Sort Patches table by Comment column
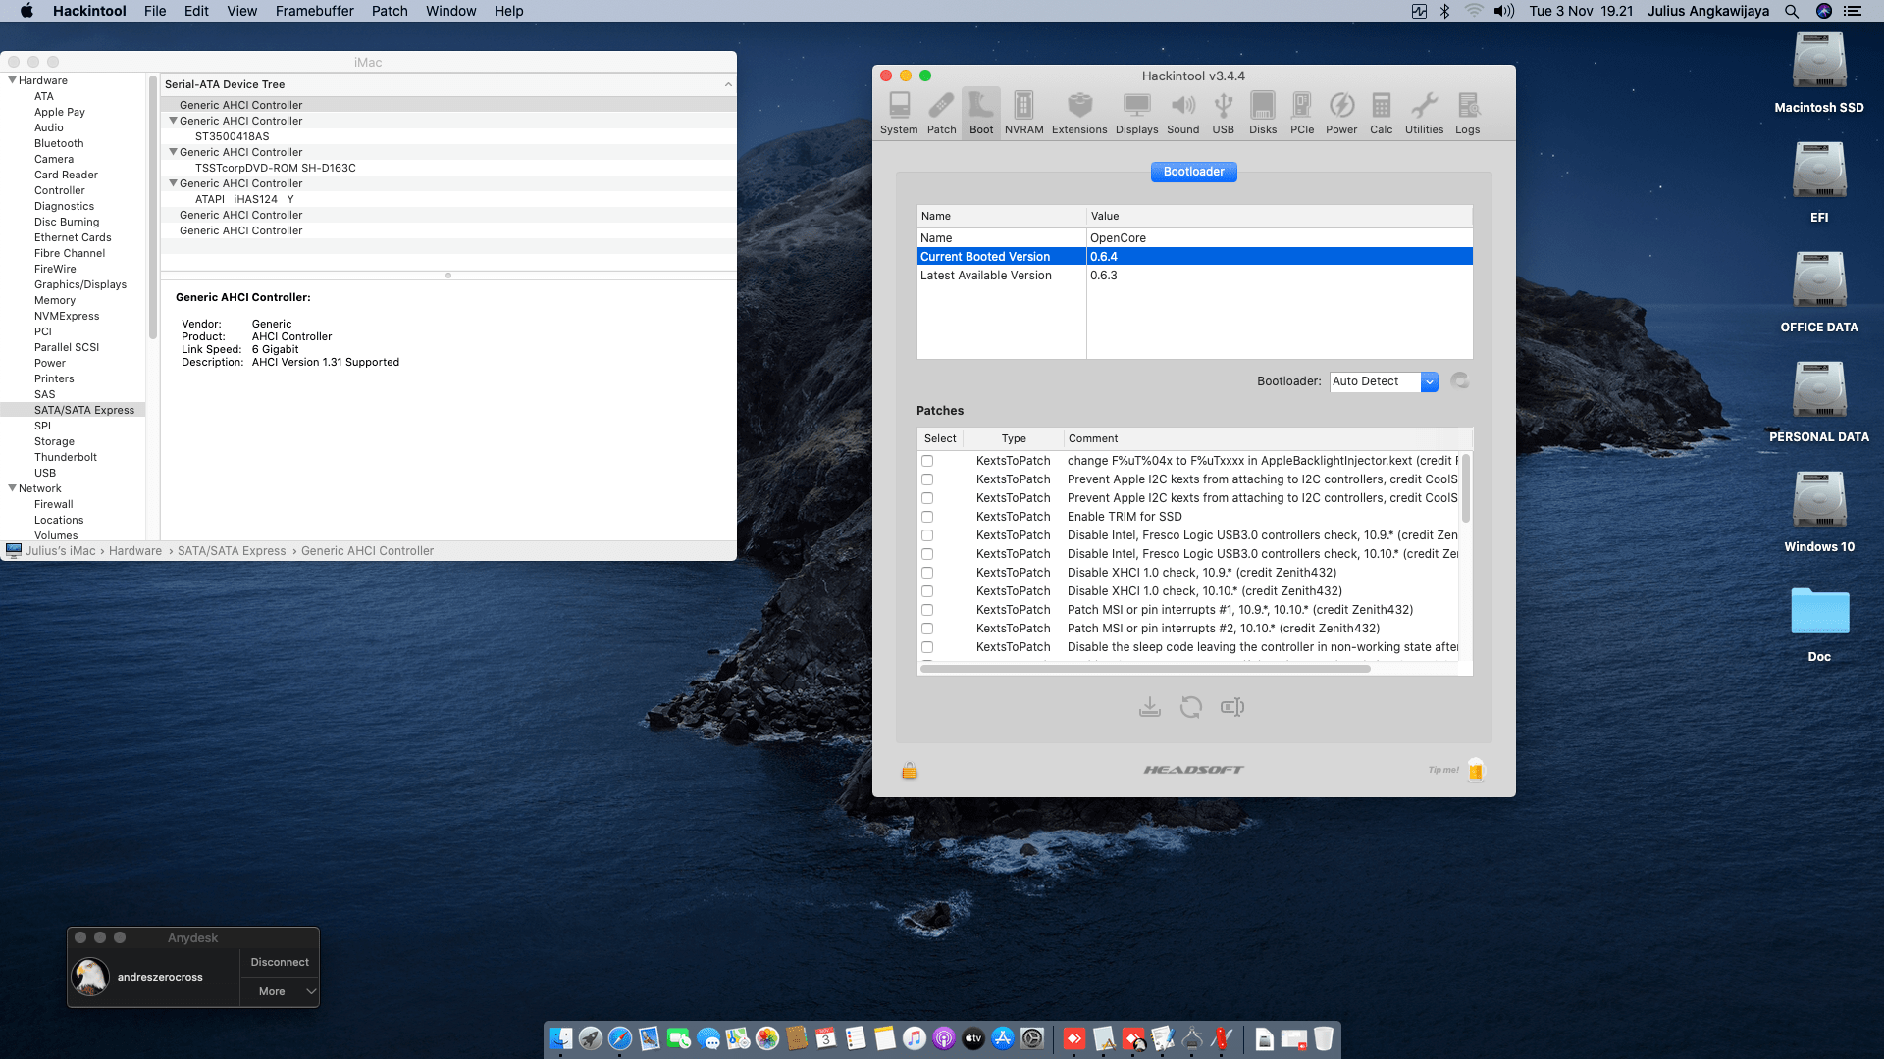Viewport: 1884px width, 1059px height. point(1268,438)
